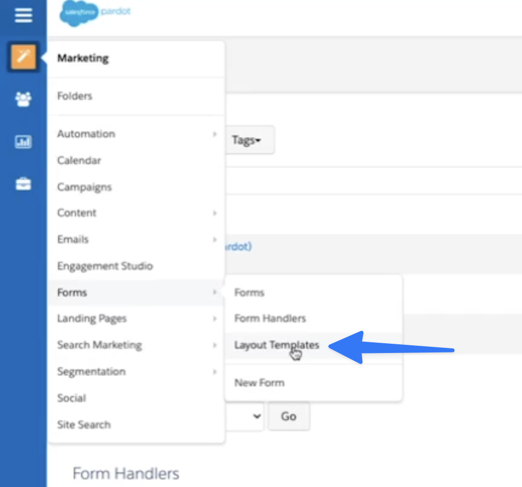This screenshot has height=487, width=522.
Task: Open the Prospects people icon
Action: pos(23,99)
